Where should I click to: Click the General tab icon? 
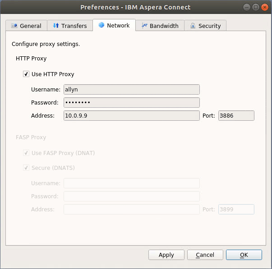click(x=14, y=26)
